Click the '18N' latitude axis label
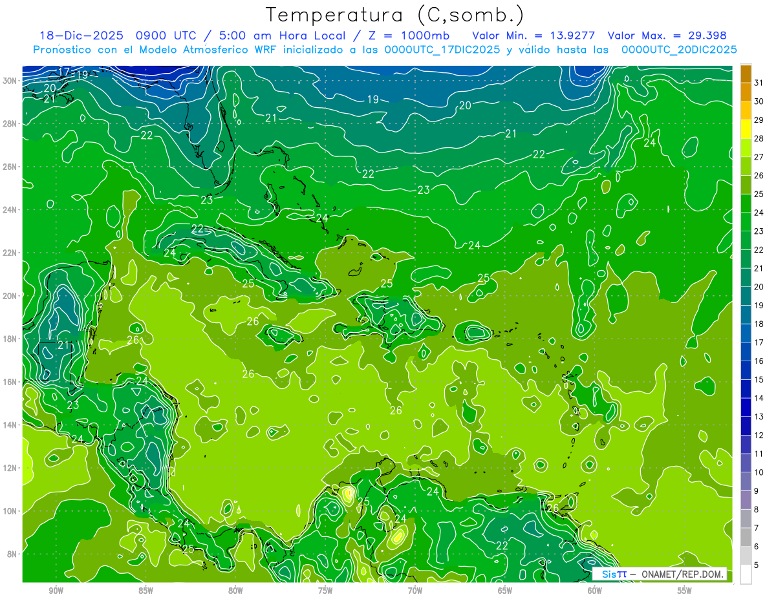The width and height of the screenshot is (776, 599). [10, 339]
